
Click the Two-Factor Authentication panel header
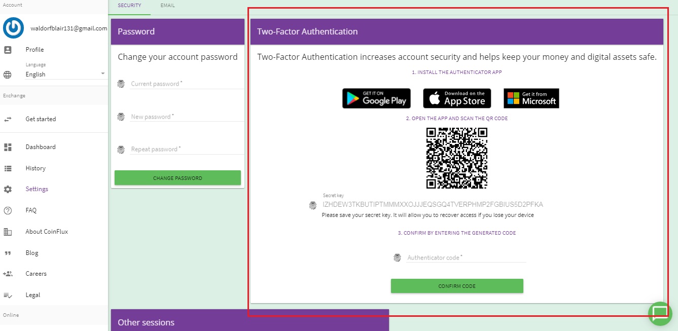pyautogui.click(x=457, y=31)
